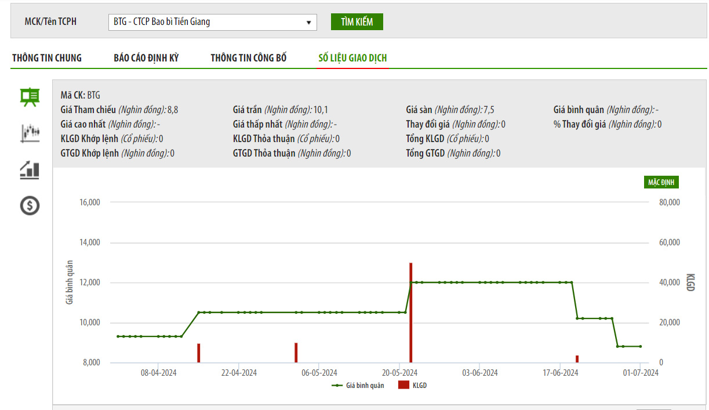The image size is (709, 410).
Task: Go to the THÔNG TIN CÔNG BỐ tab
Action: coord(248,58)
